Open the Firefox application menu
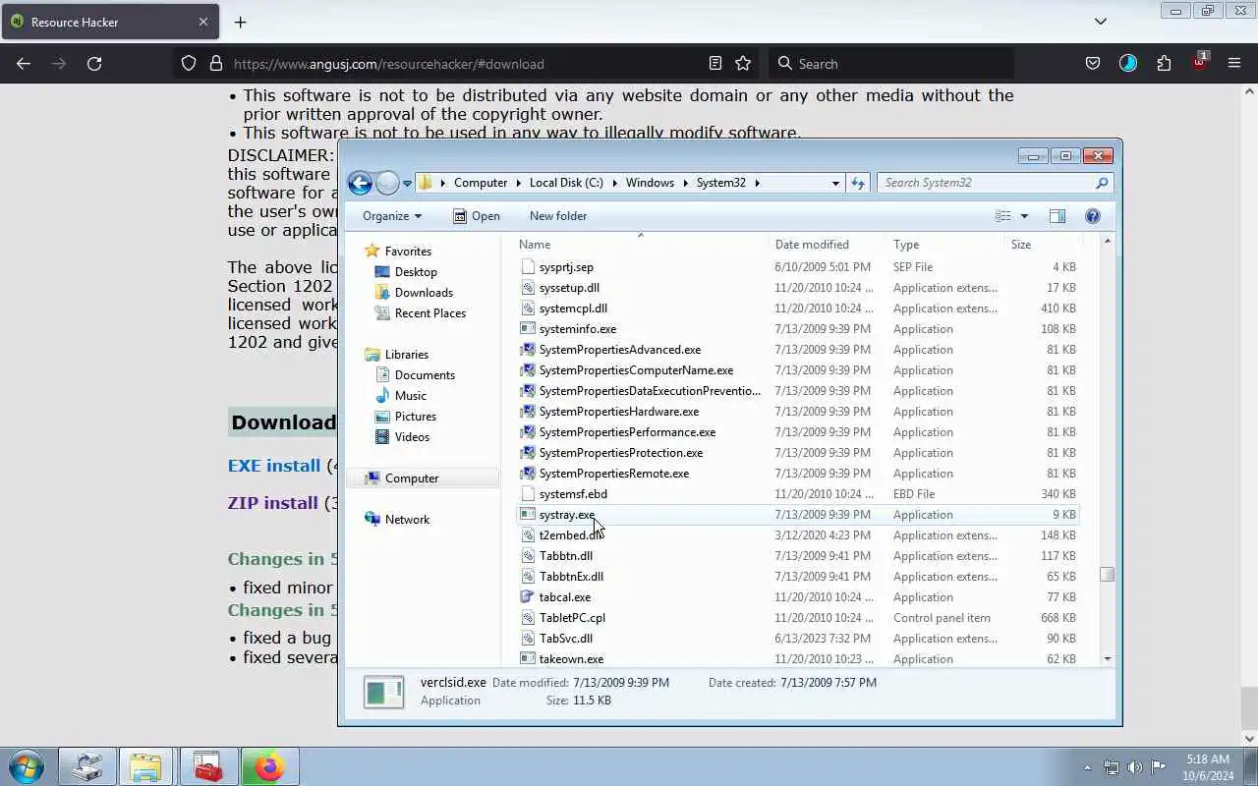Viewport: 1258px width, 786px height. coord(1234,64)
